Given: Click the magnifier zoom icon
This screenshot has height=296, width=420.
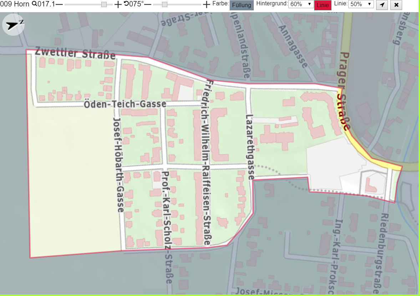Looking at the screenshot, I should [x=35, y=4].
